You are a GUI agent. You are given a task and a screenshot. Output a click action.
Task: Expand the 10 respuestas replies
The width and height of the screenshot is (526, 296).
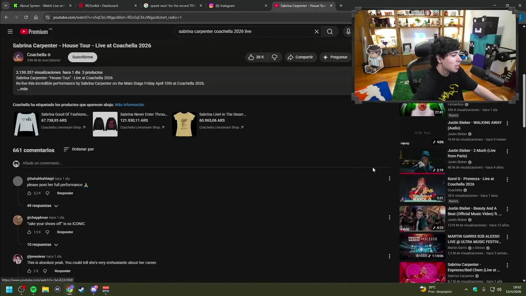(43, 245)
